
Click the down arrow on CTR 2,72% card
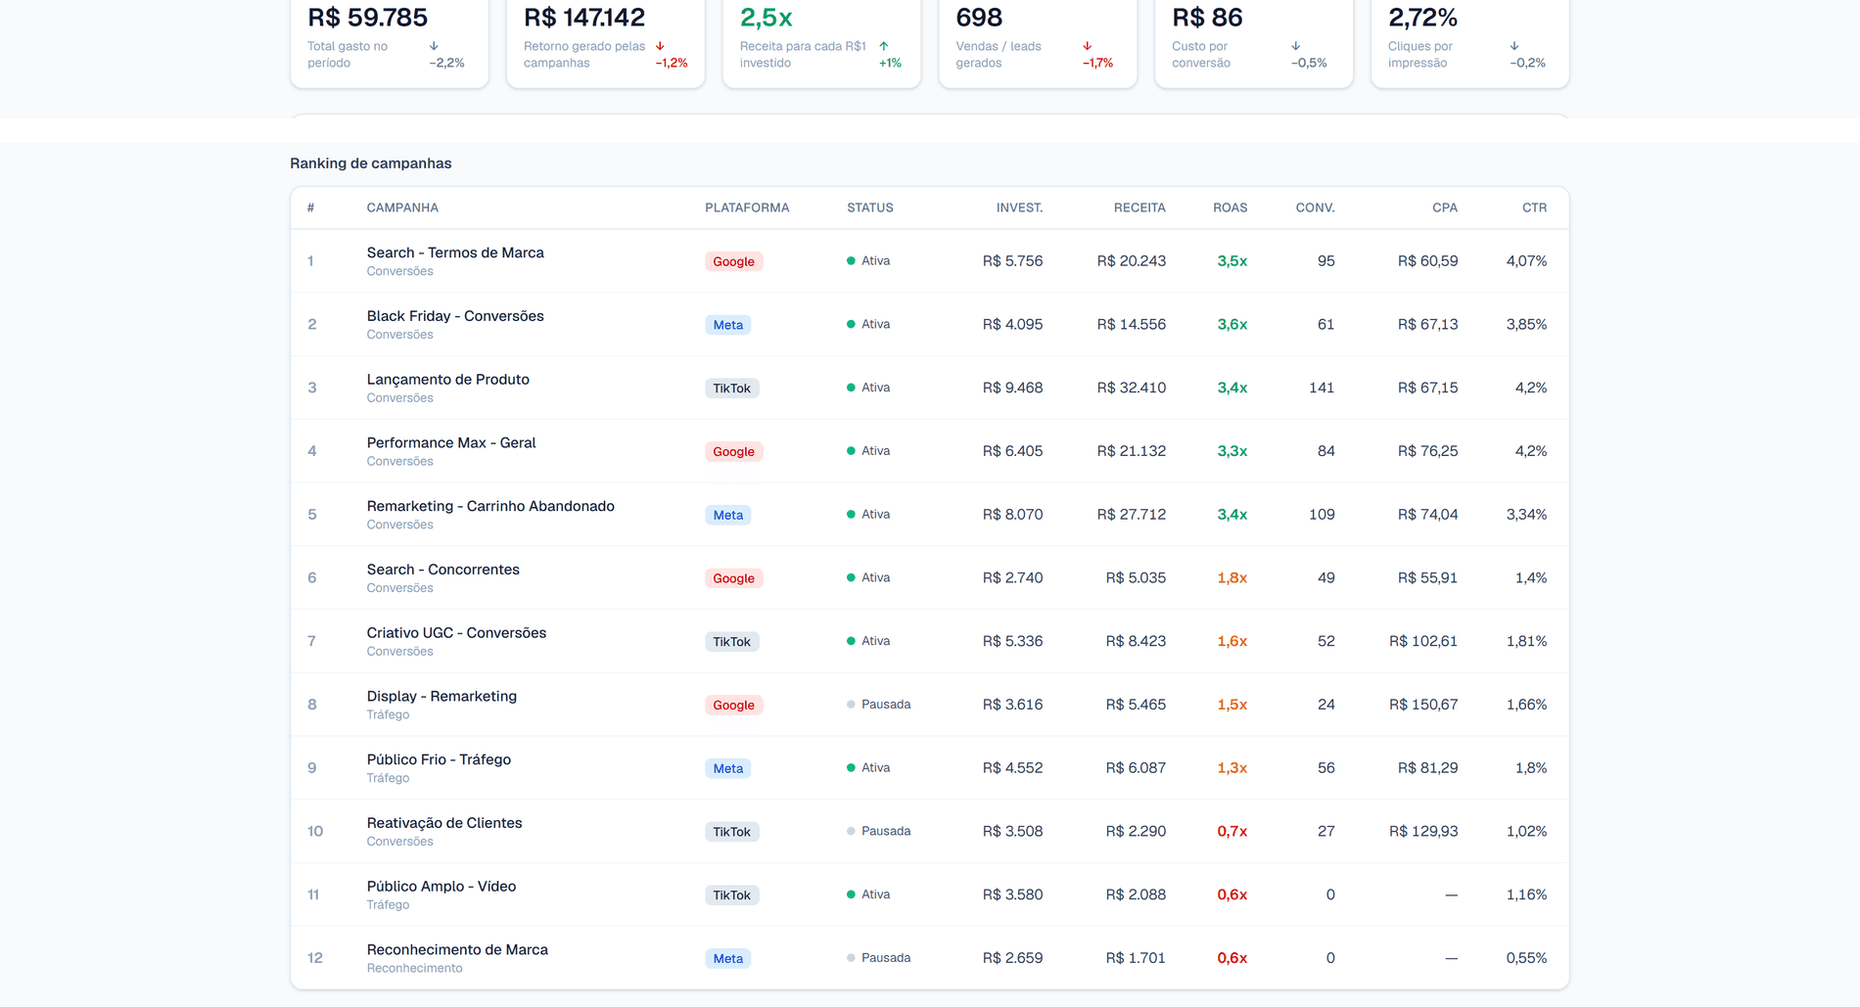(x=1514, y=46)
